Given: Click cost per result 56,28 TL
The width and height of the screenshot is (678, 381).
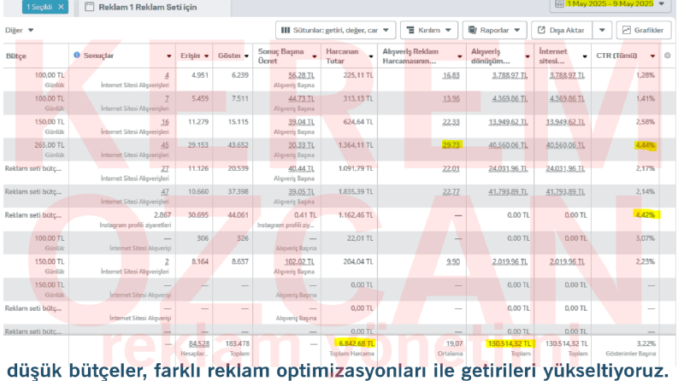Looking at the screenshot, I should pos(302,75).
